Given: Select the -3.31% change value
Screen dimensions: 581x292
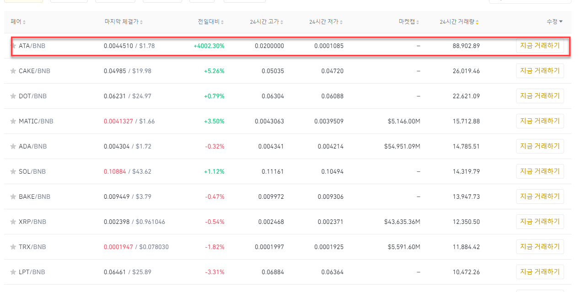Looking at the screenshot, I should click(x=215, y=272).
